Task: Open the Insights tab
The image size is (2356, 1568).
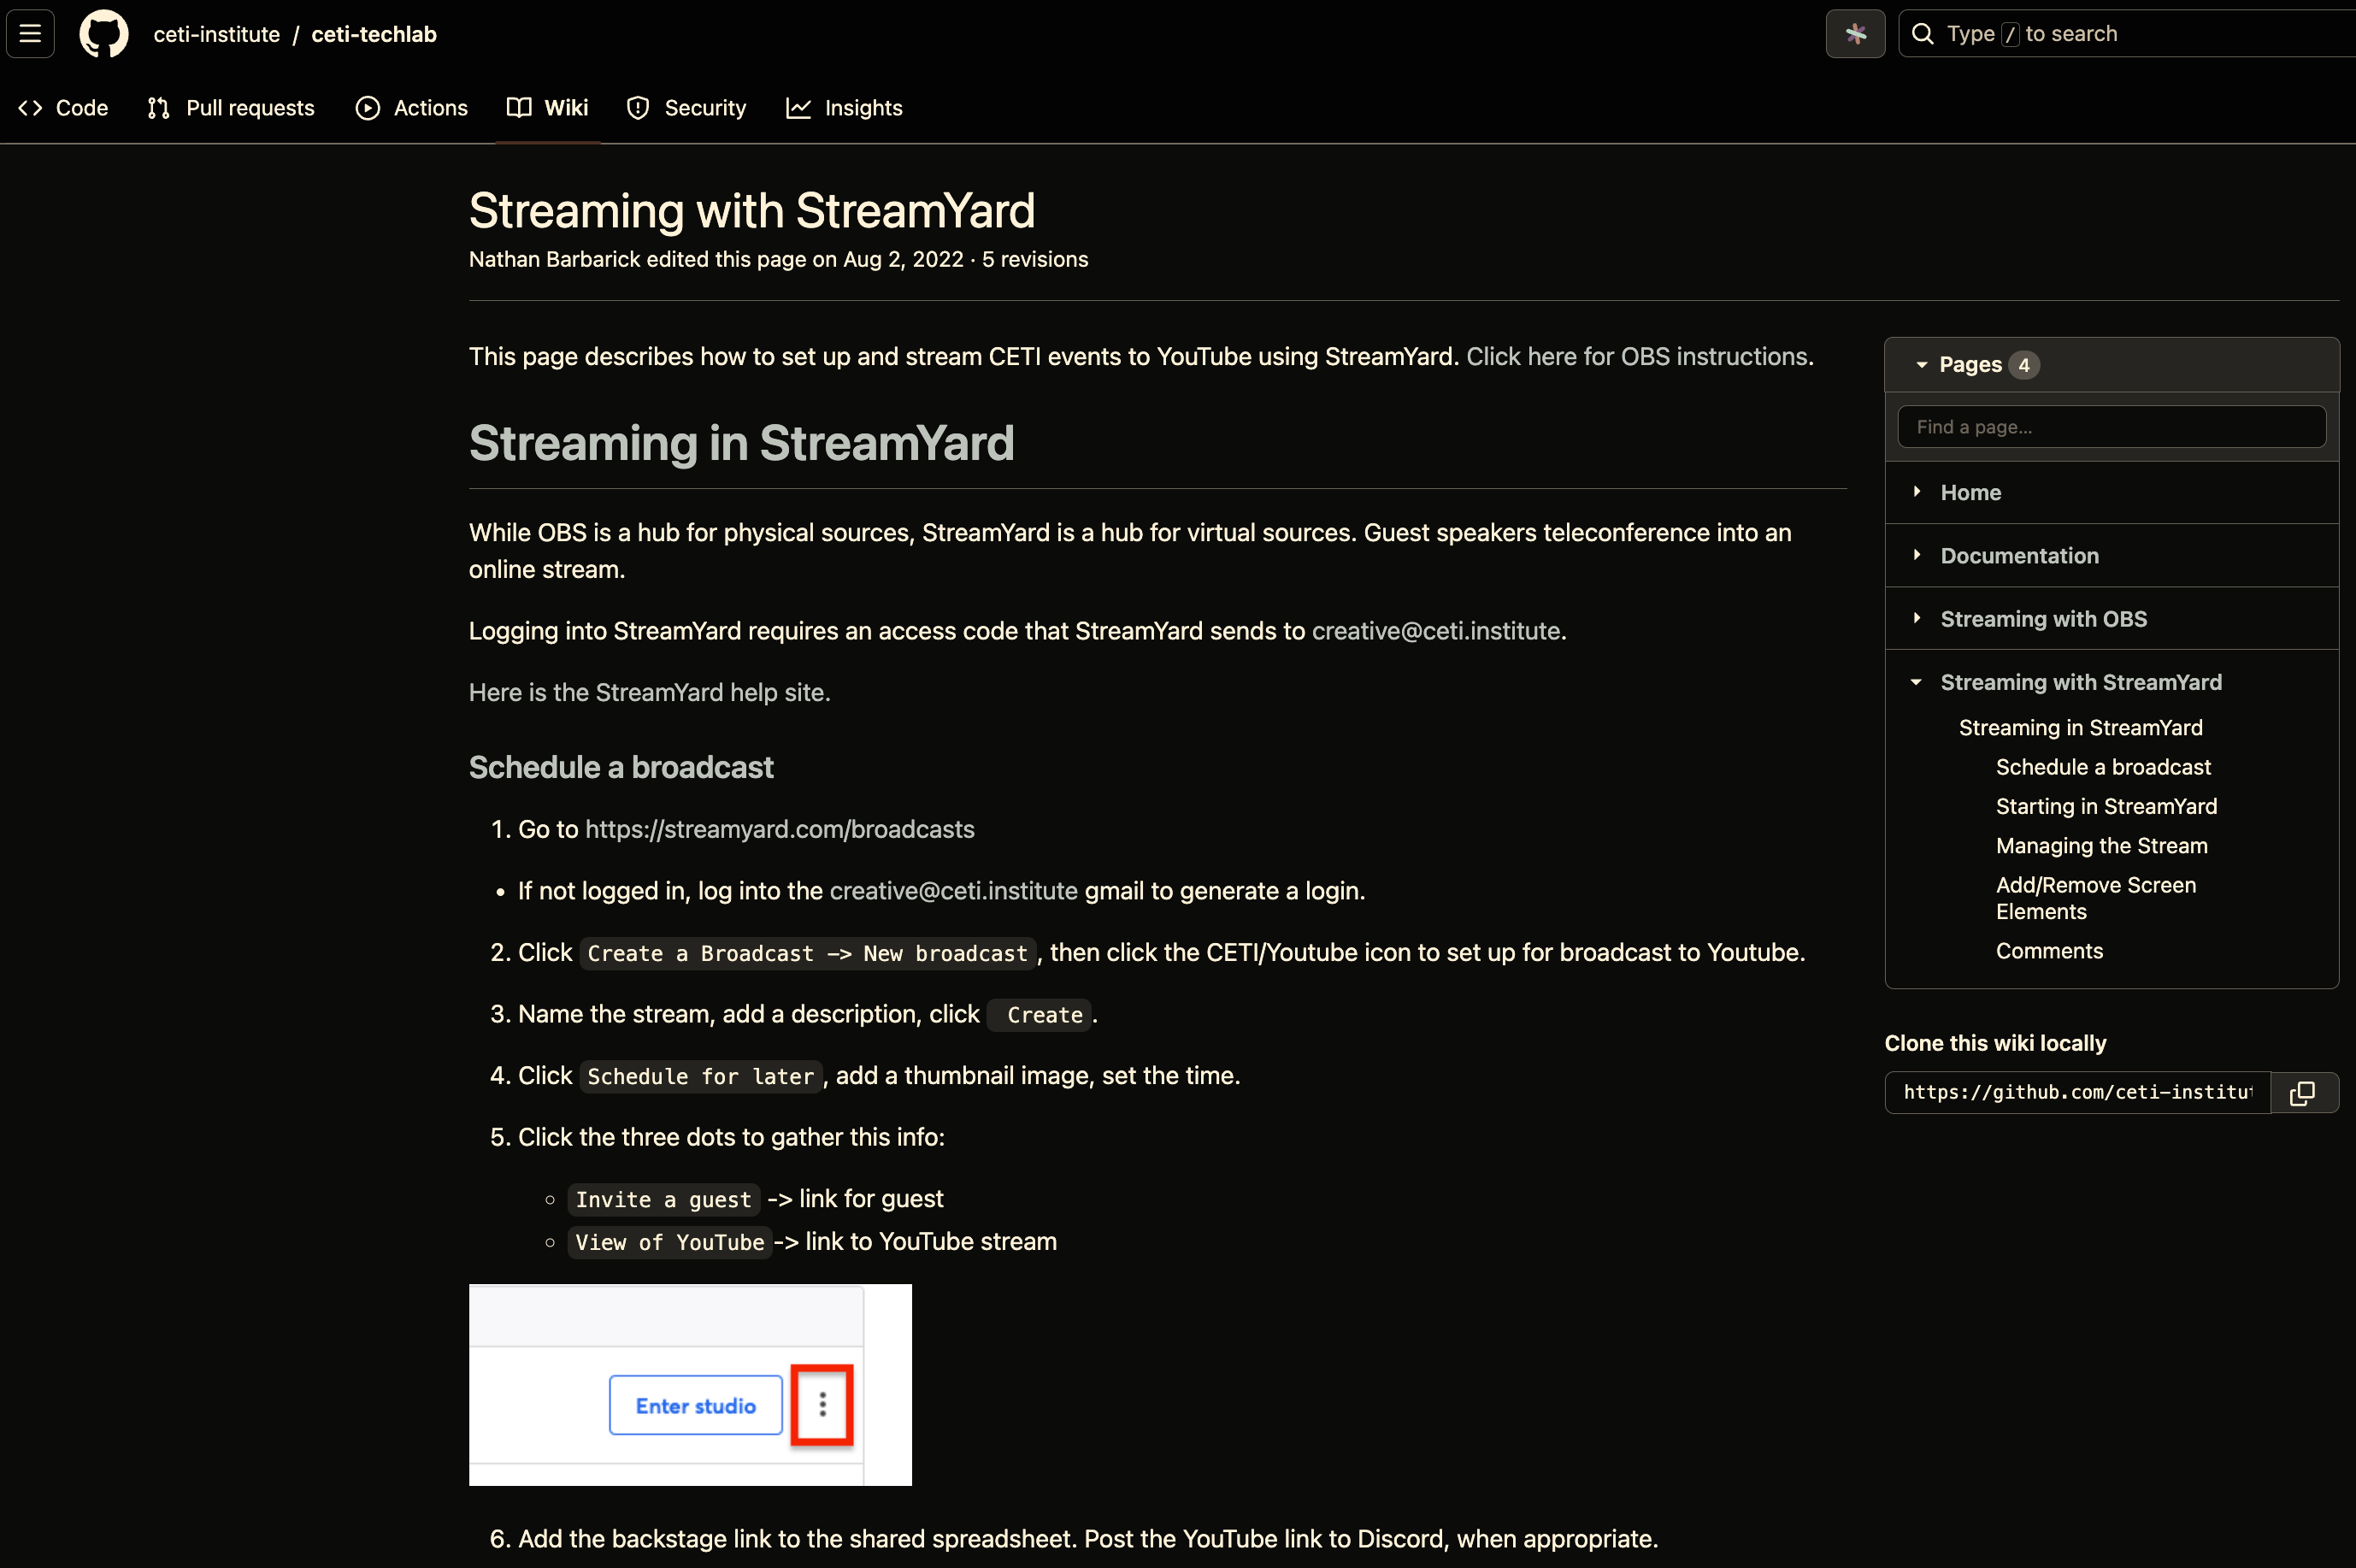Action: click(845, 108)
